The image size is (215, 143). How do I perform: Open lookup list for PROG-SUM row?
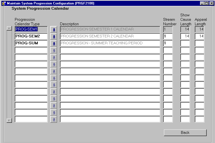coord(54,43)
